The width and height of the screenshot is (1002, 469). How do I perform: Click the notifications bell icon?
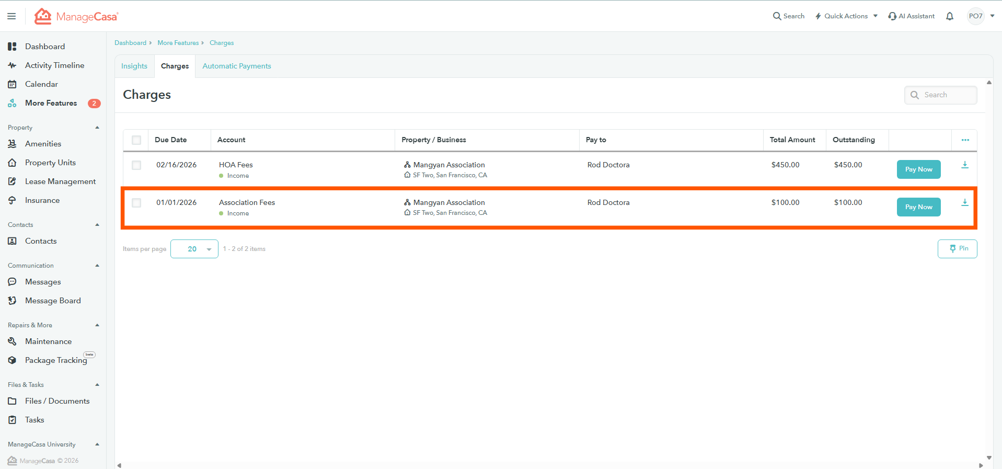[x=949, y=16]
